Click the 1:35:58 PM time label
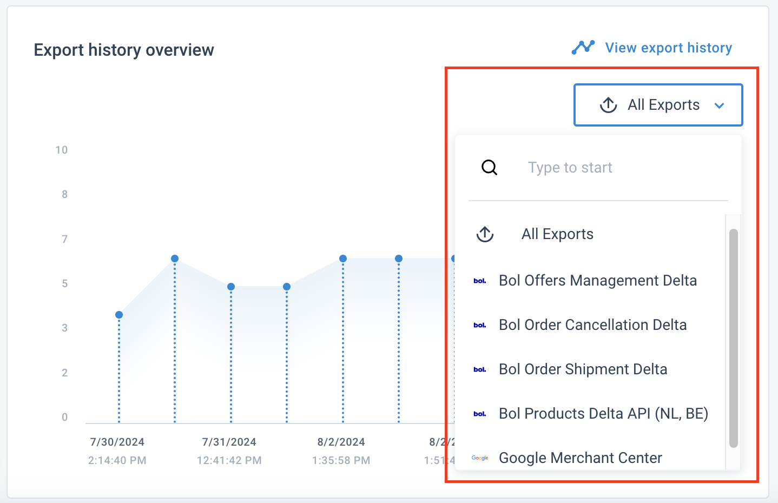 coord(341,460)
